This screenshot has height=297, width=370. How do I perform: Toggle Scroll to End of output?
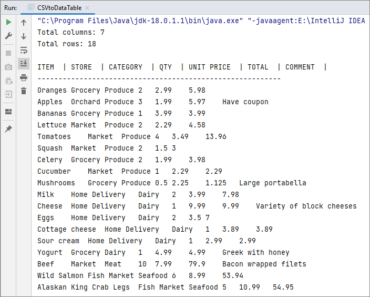pyautogui.click(x=24, y=64)
